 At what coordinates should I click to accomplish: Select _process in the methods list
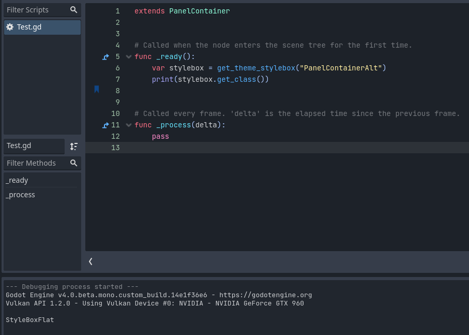point(20,194)
